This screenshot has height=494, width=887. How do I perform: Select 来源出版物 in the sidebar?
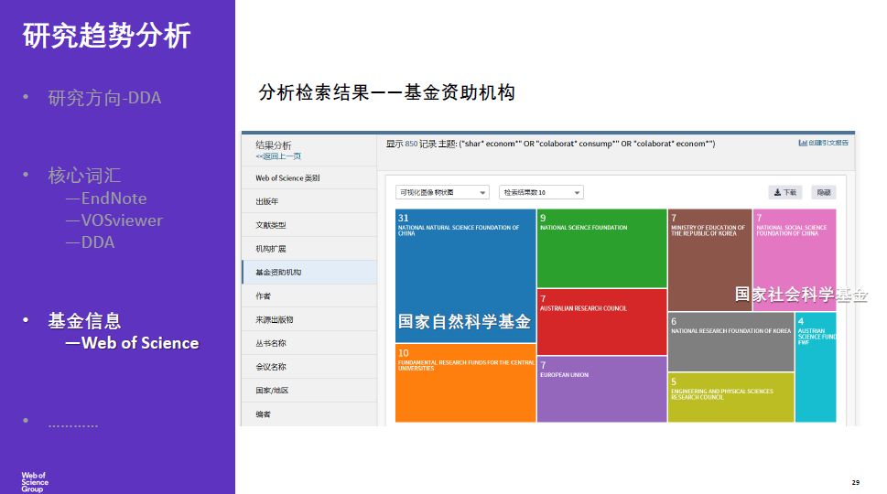274,319
